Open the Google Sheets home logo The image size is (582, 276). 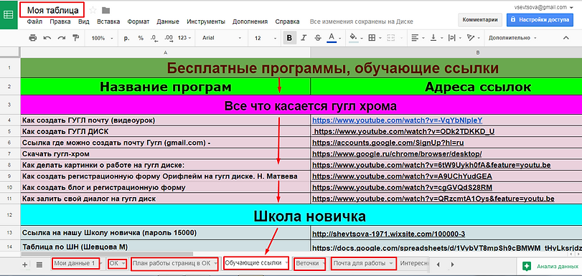click(x=9, y=15)
